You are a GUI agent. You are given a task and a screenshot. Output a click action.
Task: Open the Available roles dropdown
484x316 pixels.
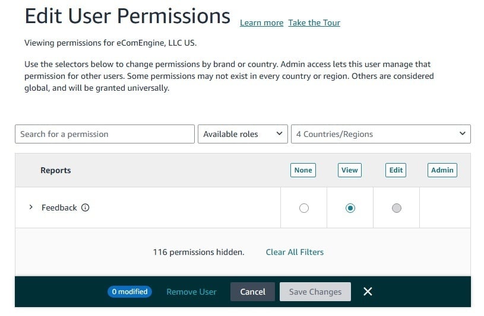tap(242, 134)
